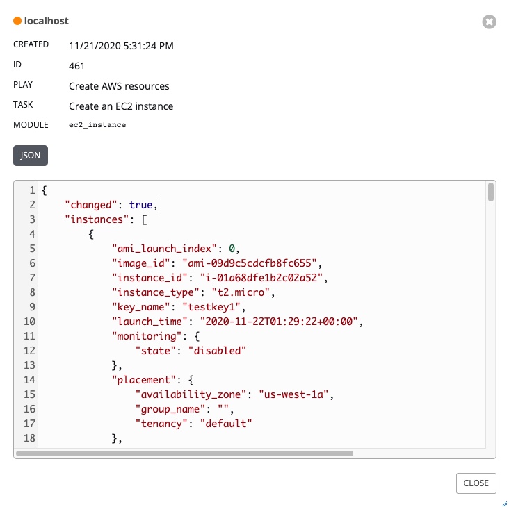
Task: Dismiss the dialog with the X icon
Action: coord(489,22)
